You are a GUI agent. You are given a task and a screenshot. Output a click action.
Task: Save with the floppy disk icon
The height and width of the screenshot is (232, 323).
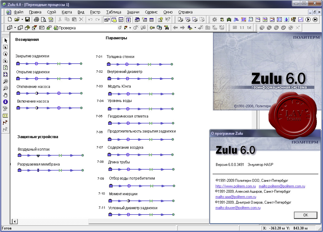pos(27,20)
